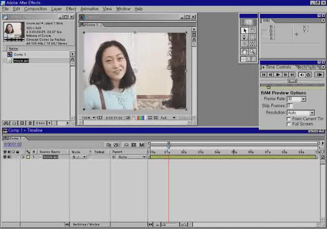Open the Composition menu
The height and width of the screenshot is (229, 327).
35,9
